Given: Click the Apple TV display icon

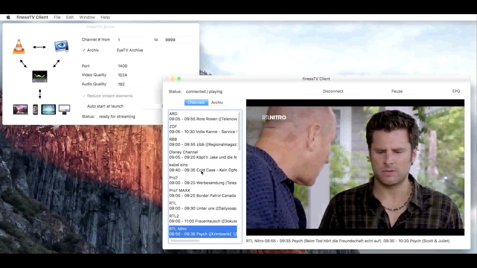Looking at the screenshot, I should (x=64, y=109).
